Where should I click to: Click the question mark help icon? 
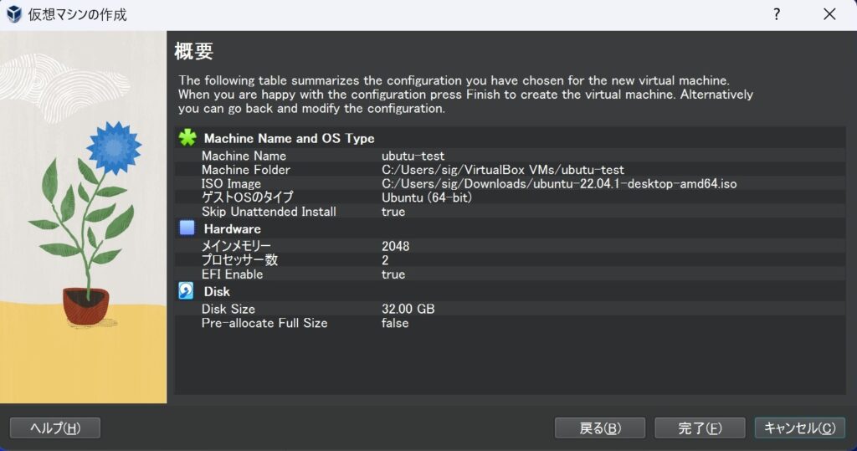click(777, 14)
